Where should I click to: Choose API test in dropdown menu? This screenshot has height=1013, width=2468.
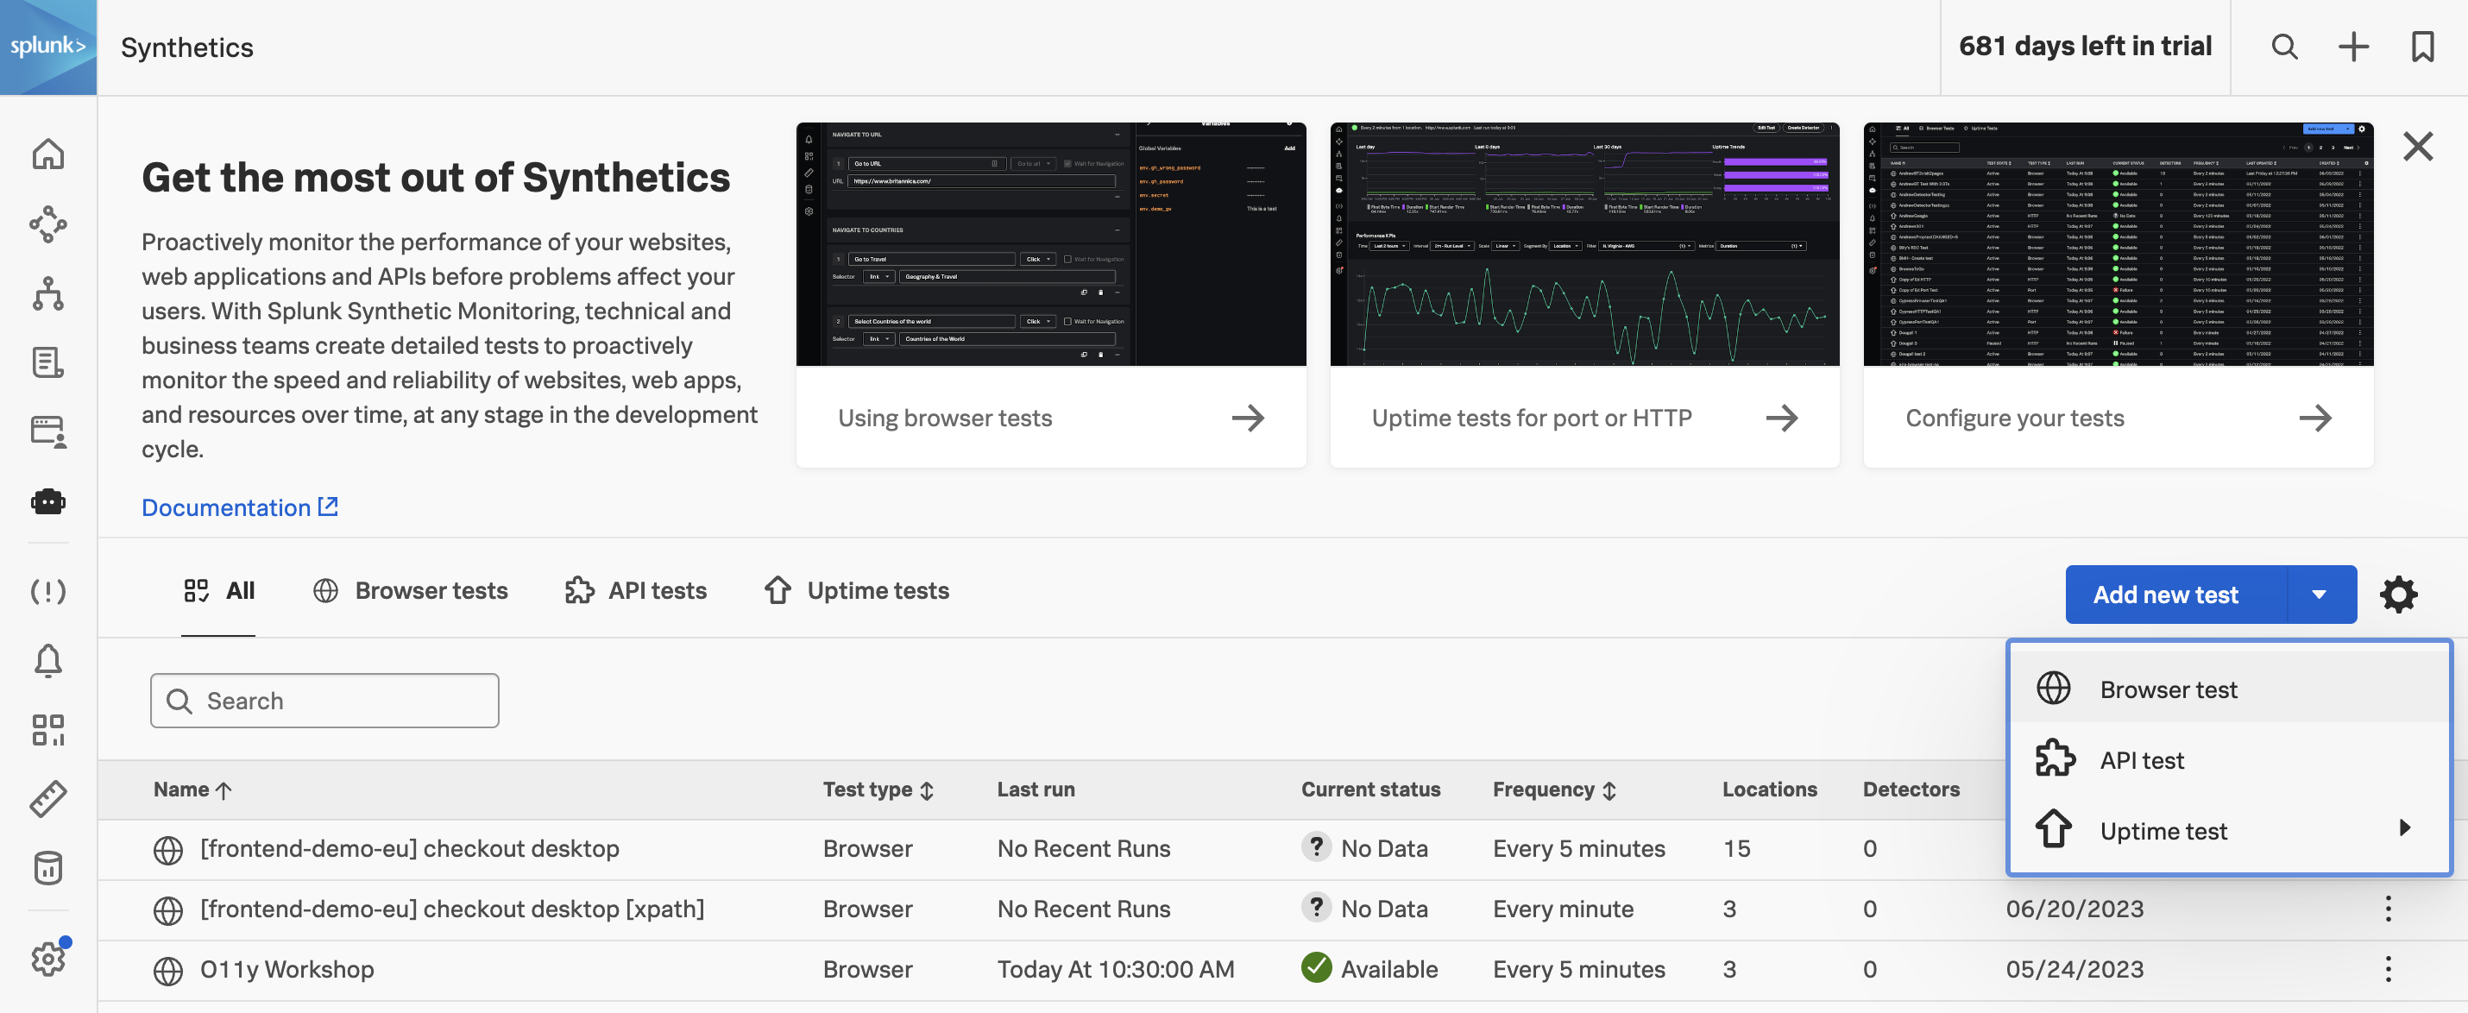(2141, 760)
